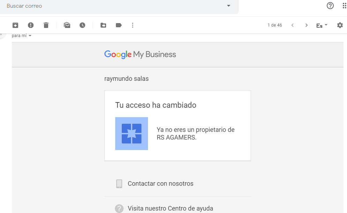This screenshot has height=213, width=347.
Task: Open the Help question mark
Action: [x=330, y=6]
